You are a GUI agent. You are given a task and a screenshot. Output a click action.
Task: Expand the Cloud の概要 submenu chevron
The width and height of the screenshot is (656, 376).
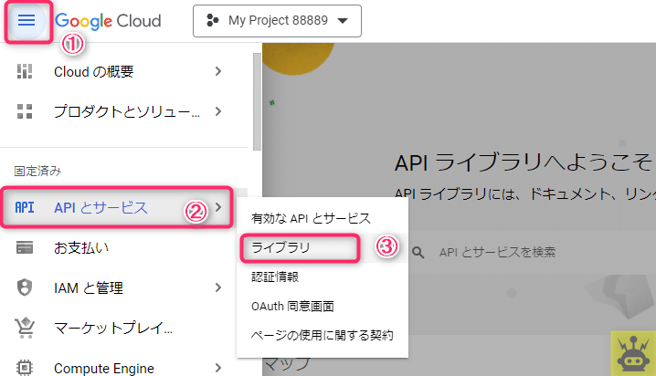coord(218,71)
